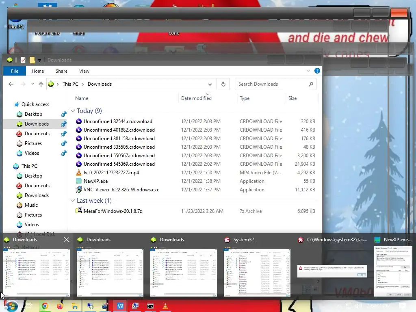Close the first Downloads taskbar preview
Image resolution: width=416 pixels, height=312 pixels.
pyautogui.click(x=67, y=240)
